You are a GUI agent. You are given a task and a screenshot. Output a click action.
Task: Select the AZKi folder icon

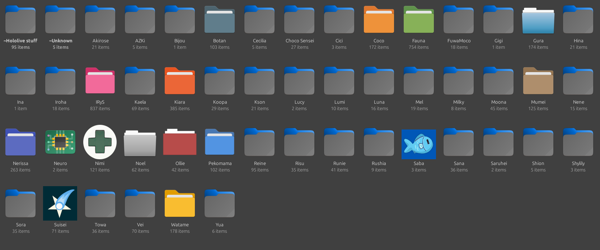[140, 19]
